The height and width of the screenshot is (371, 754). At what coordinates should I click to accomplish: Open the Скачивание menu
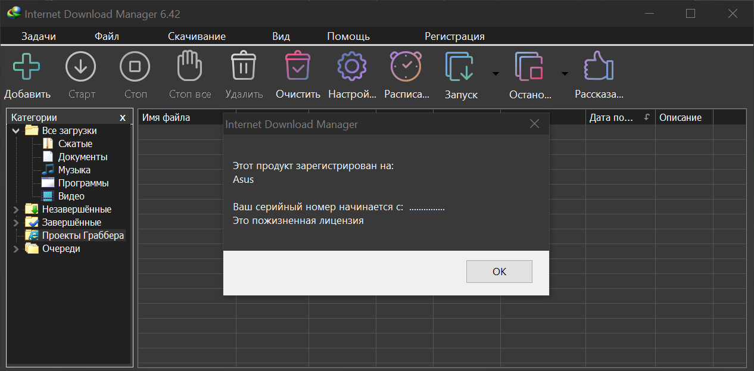point(197,36)
